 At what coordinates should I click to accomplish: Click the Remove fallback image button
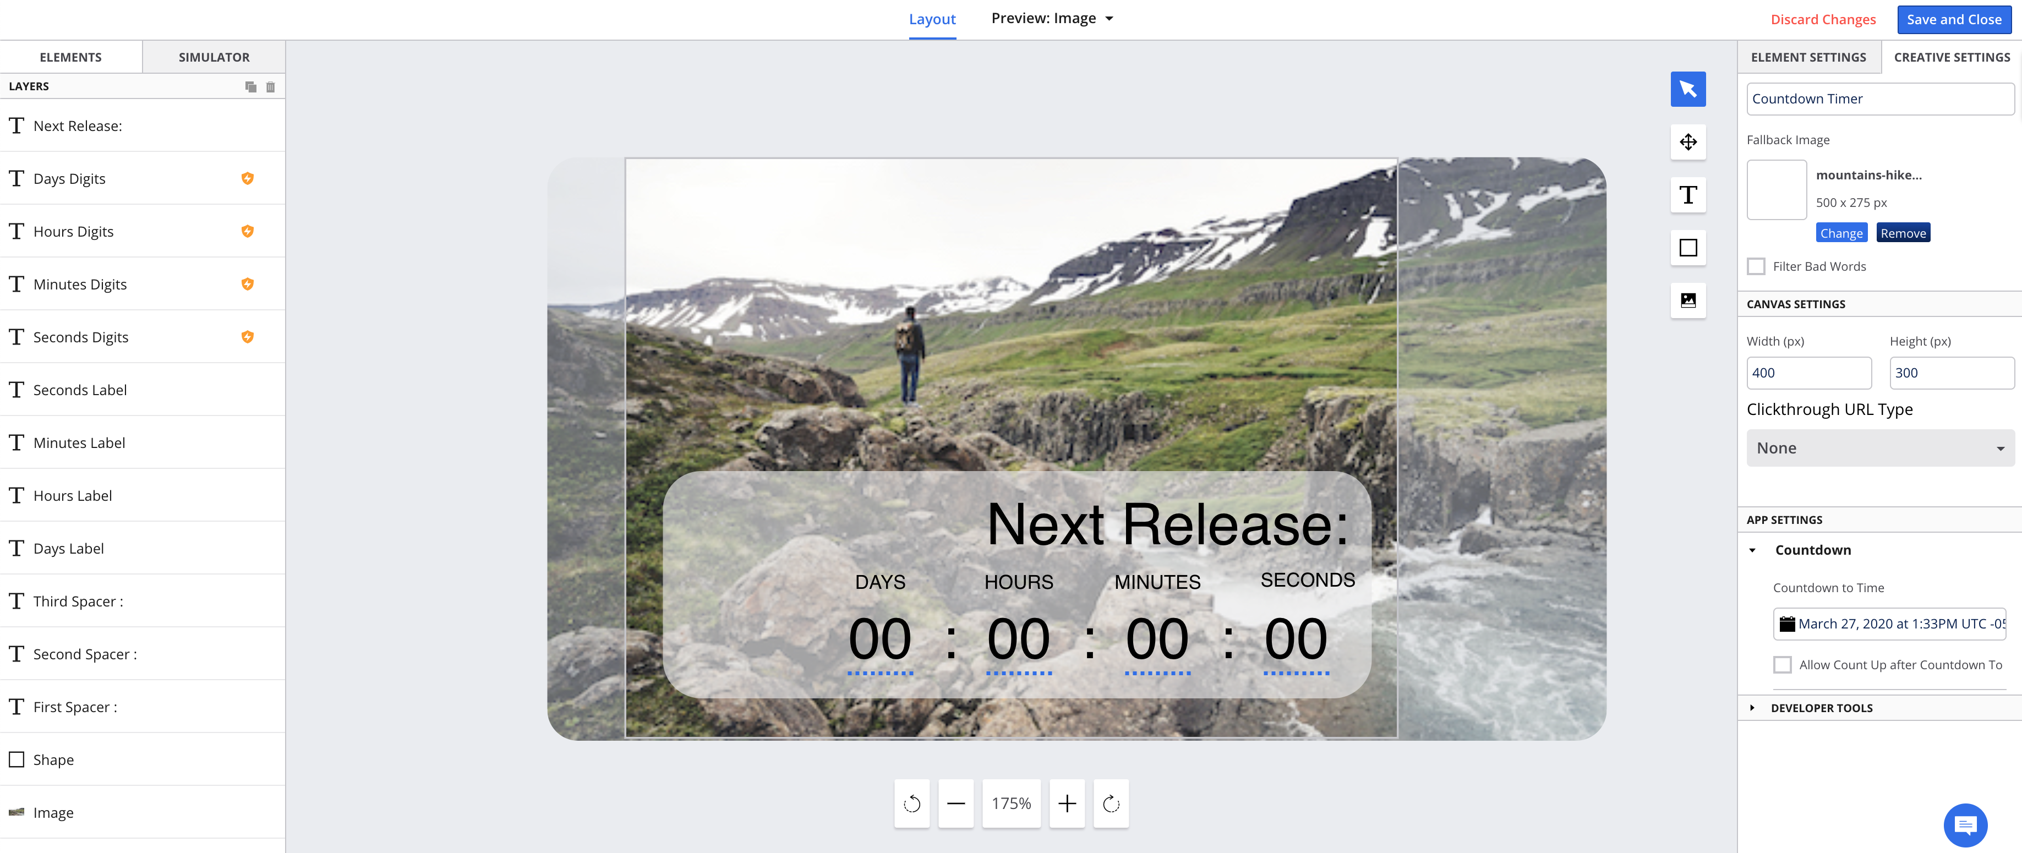pos(1902,233)
